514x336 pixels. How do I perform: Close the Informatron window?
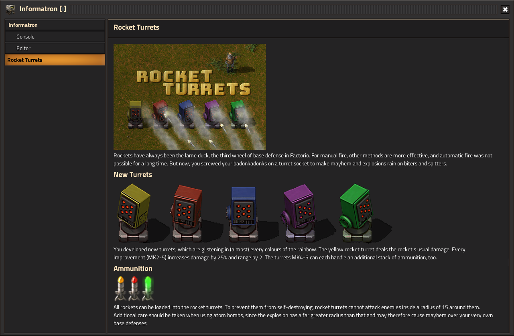click(505, 9)
